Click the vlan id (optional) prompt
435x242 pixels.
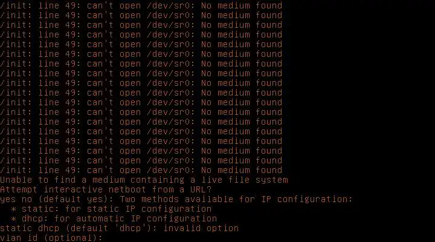[51, 238]
